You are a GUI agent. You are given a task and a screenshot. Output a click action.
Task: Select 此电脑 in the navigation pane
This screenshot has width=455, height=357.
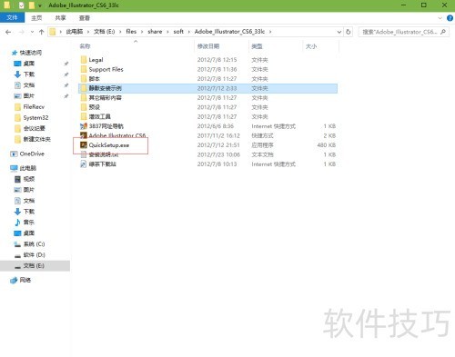pos(27,168)
